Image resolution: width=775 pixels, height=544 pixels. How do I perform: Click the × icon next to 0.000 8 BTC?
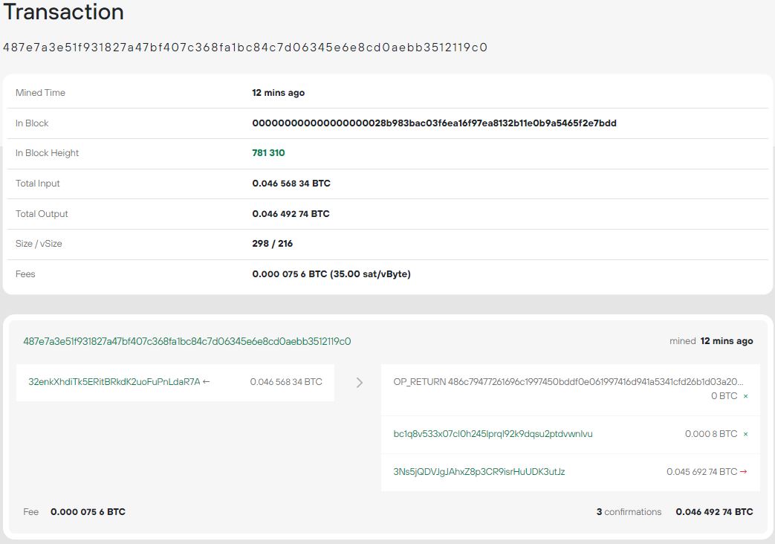point(745,434)
